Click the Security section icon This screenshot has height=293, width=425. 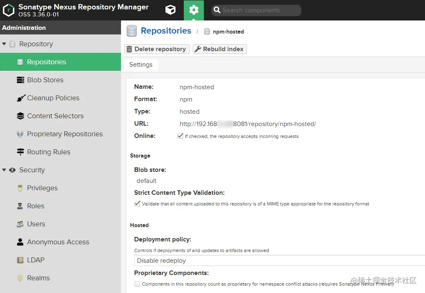tap(12, 170)
